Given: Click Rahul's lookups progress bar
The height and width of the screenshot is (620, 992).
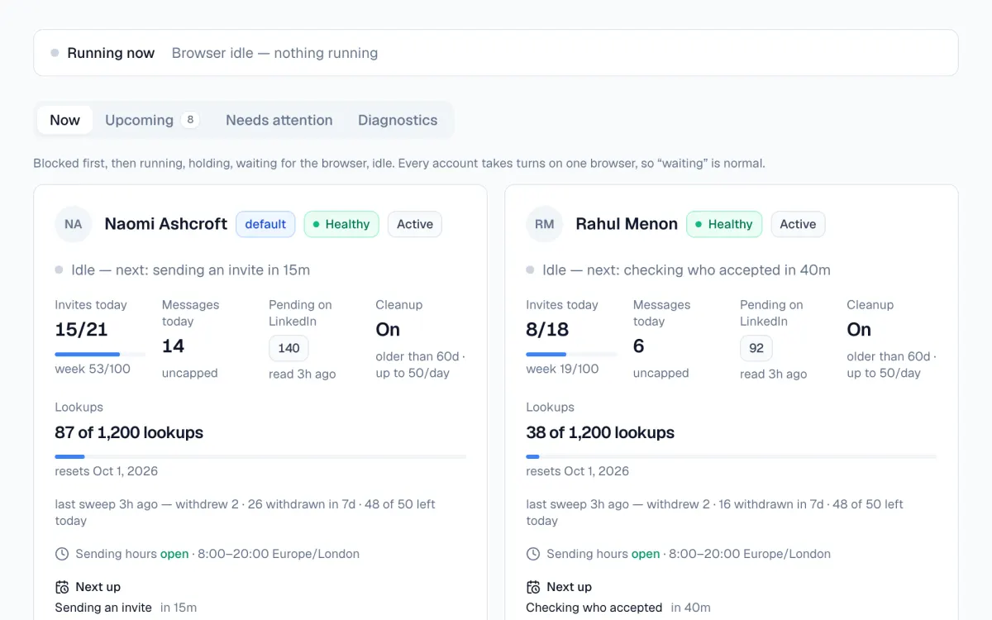Looking at the screenshot, I should (732, 456).
